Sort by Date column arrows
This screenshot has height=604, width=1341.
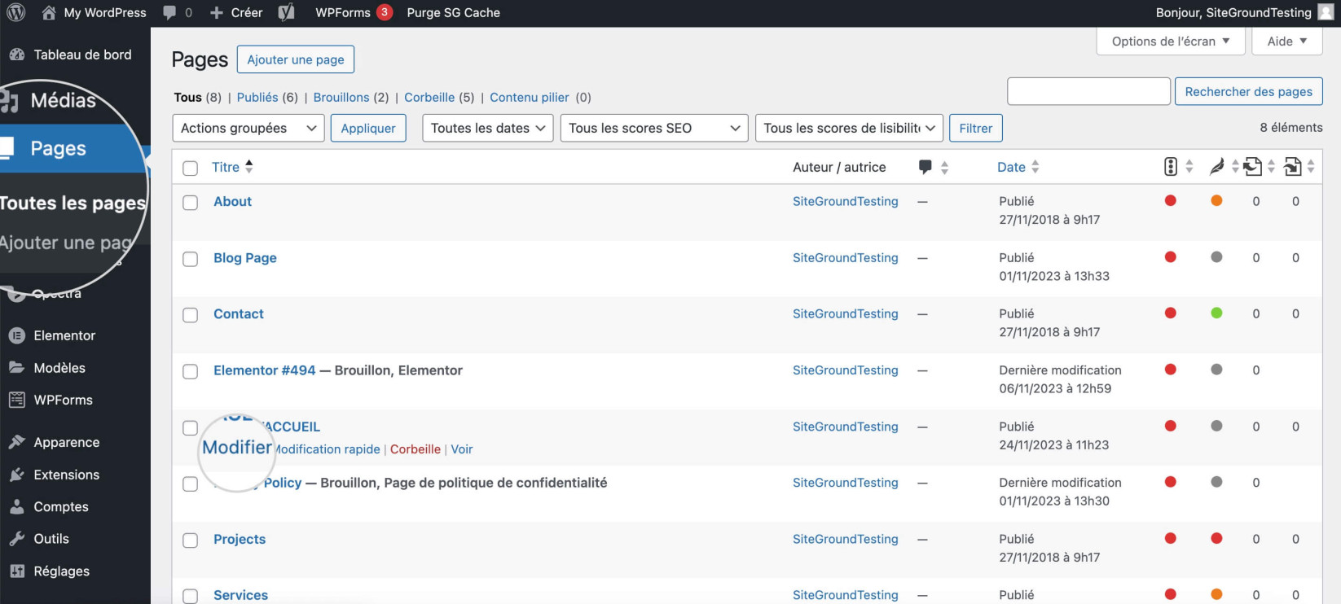coord(1035,167)
